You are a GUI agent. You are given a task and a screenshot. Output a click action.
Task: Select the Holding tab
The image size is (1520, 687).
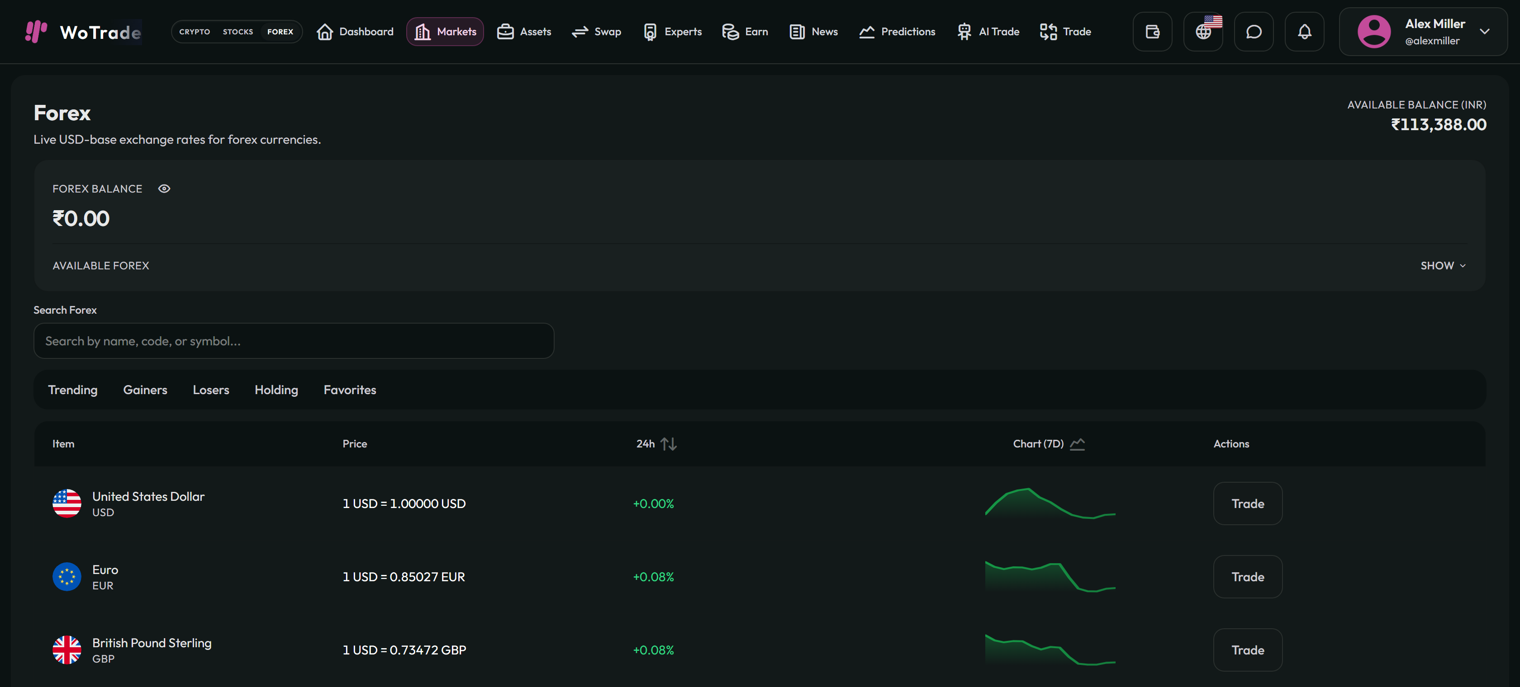click(x=276, y=390)
